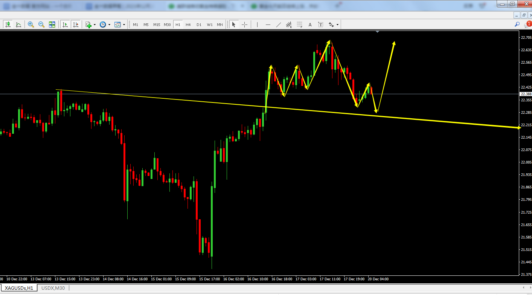Click the 21.445 price scale label
The width and height of the screenshot is (532, 295).
tap(526, 262)
